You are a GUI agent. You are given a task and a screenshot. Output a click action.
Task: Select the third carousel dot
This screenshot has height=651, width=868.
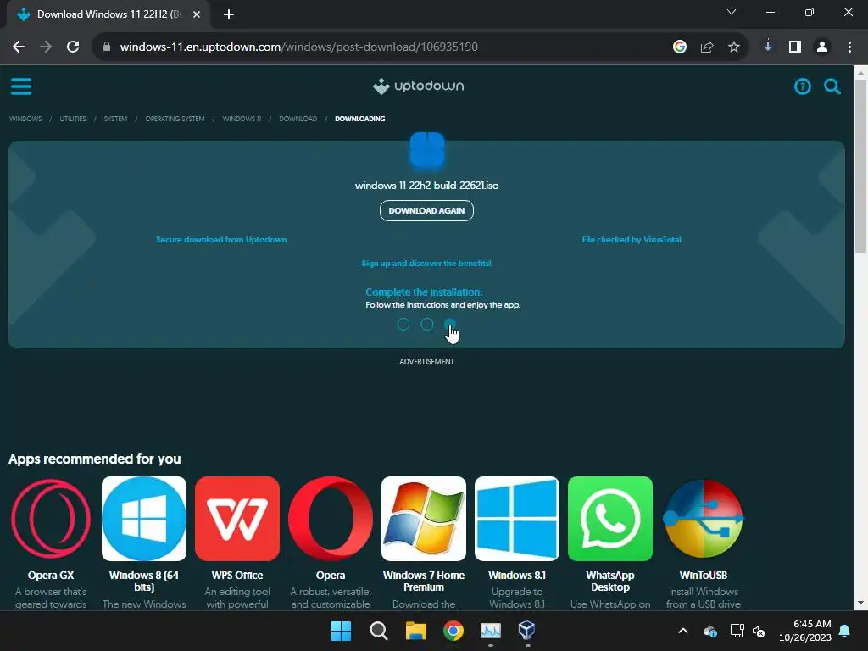click(450, 325)
